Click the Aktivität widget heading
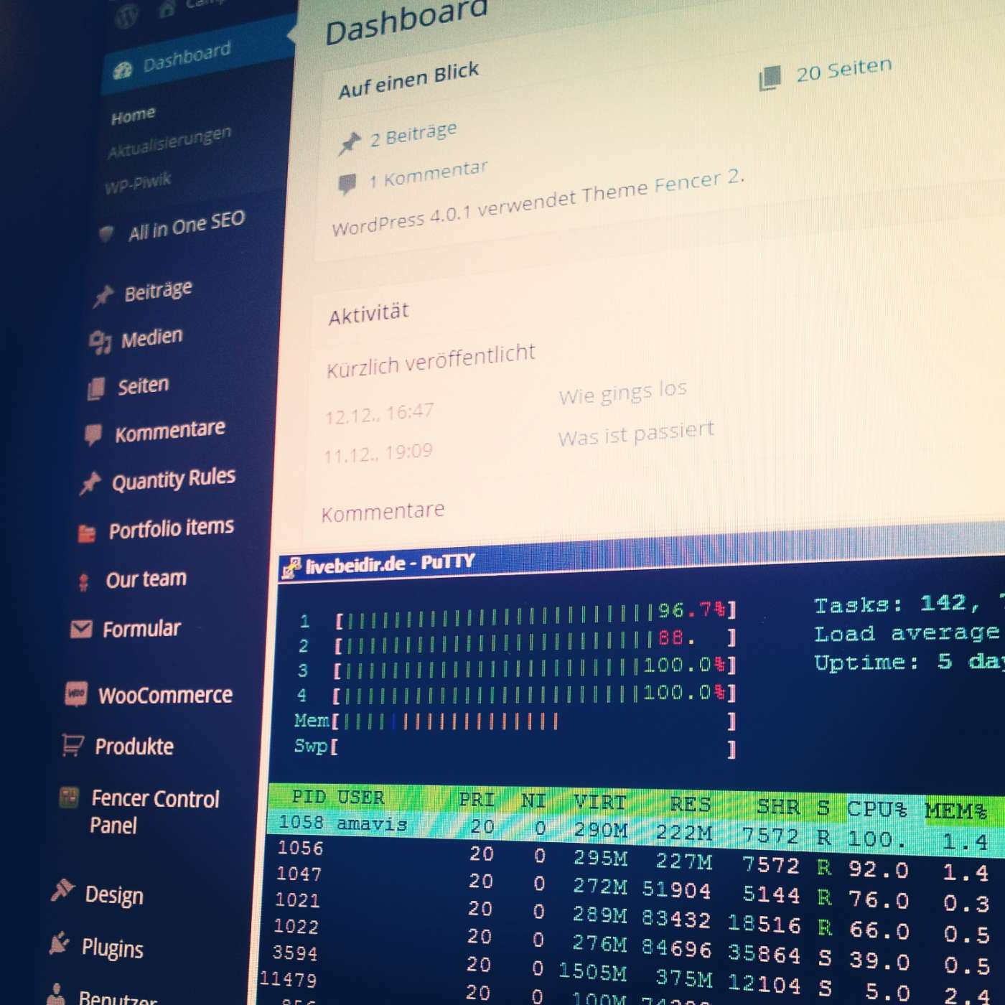Image resolution: width=1005 pixels, height=1005 pixels. (x=368, y=314)
